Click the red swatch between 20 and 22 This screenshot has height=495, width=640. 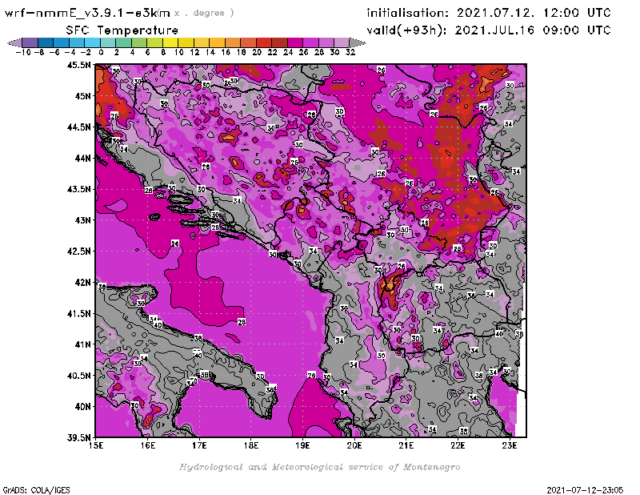(x=264, y=42)
